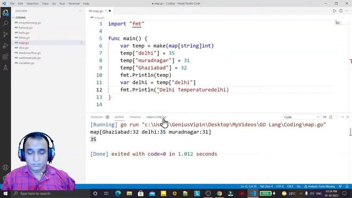Open the Help menu

coord(86,3)
